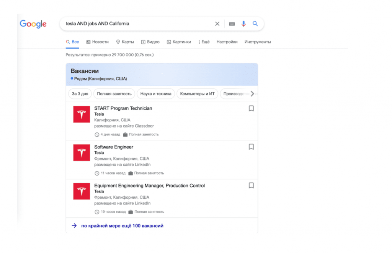Expand the Ещё more options menu

coord(204,42)
